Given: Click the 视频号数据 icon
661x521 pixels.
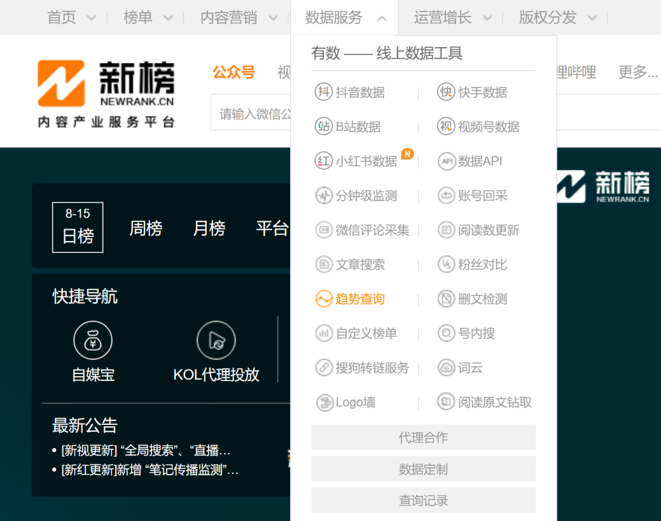Looking at the screenshot, I should point(446,127).
